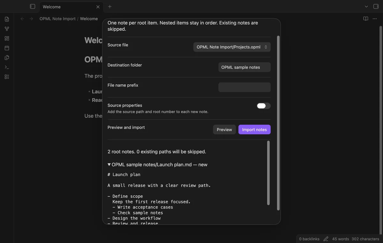Click '- Design the workflow' line
This screenshot has height=243, width=383.
coord(134,218)
